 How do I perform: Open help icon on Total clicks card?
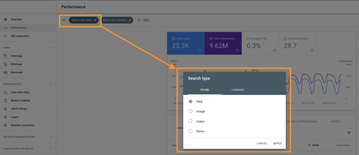[200, 51]
